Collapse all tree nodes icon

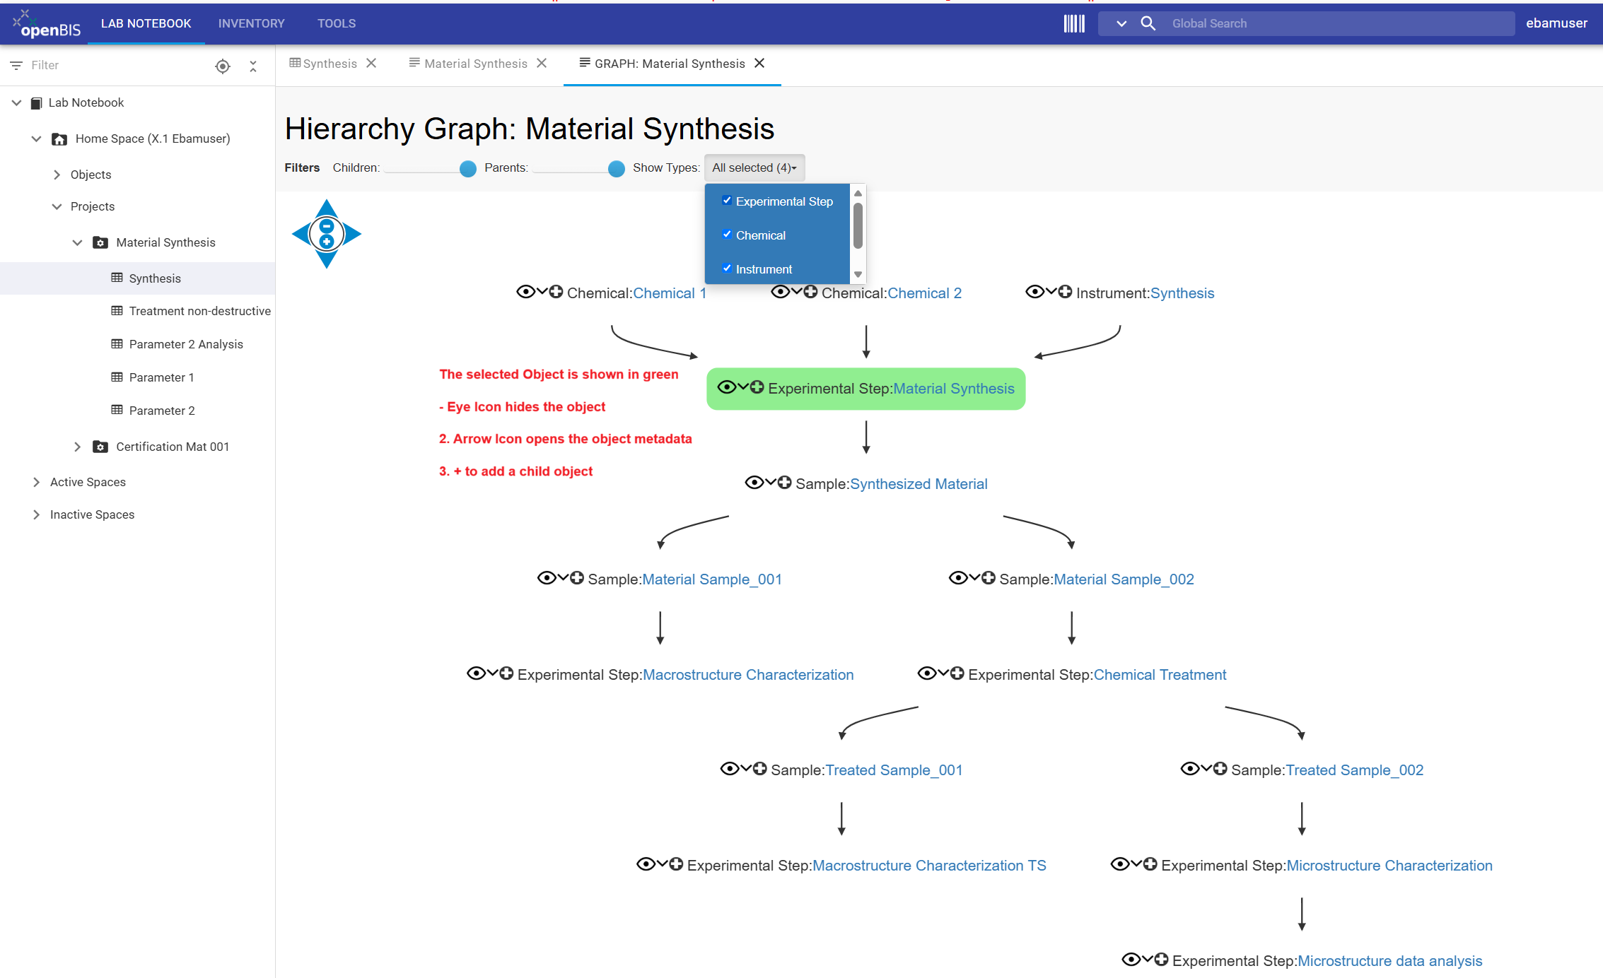pyautogui.click(x=253, y=66)
